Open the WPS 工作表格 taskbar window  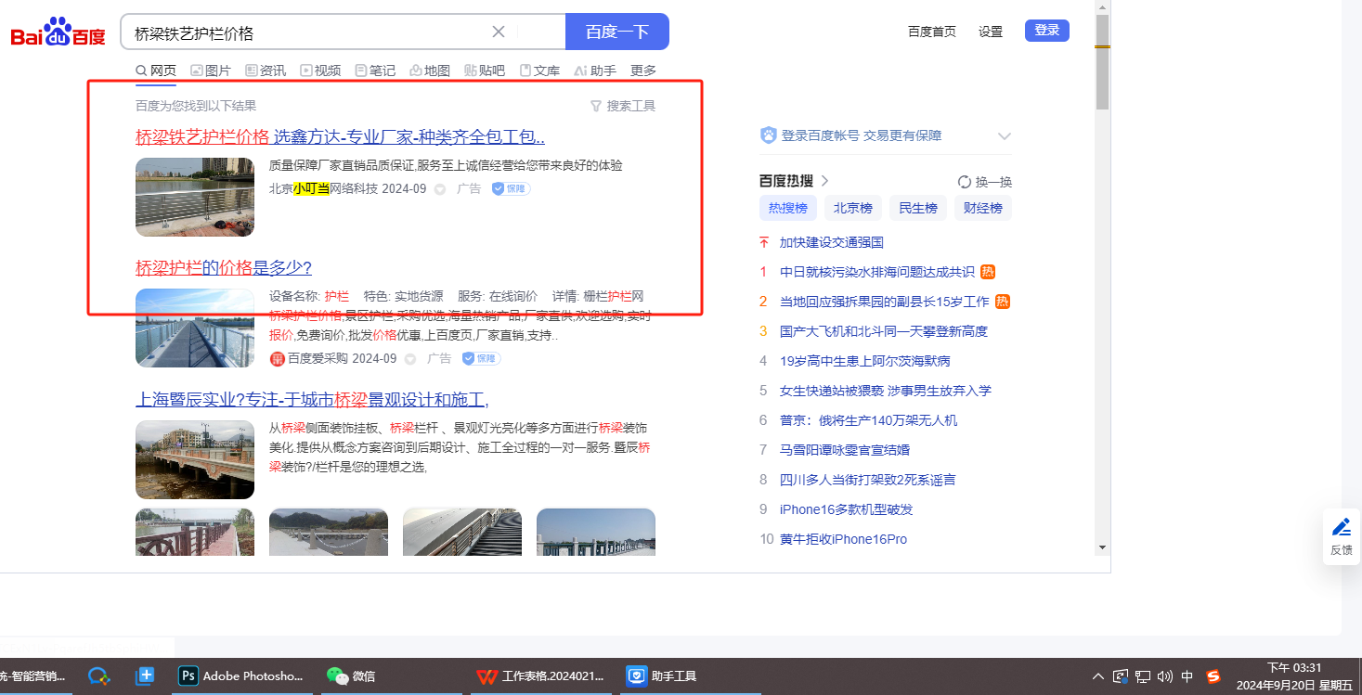tap(540, 676)
